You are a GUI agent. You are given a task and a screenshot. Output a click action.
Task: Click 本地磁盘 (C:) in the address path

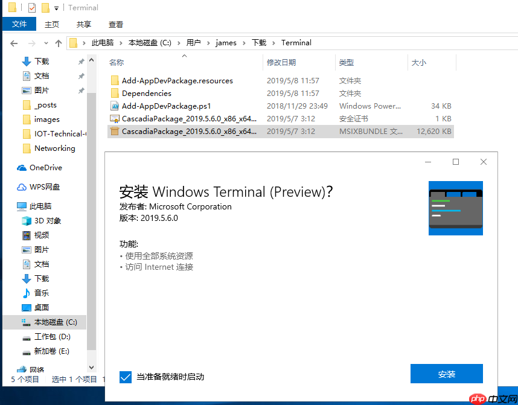(150, 43)
